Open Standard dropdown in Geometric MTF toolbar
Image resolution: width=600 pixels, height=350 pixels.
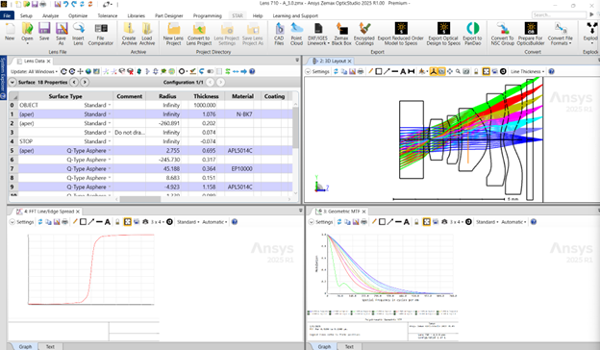(487, 222)
